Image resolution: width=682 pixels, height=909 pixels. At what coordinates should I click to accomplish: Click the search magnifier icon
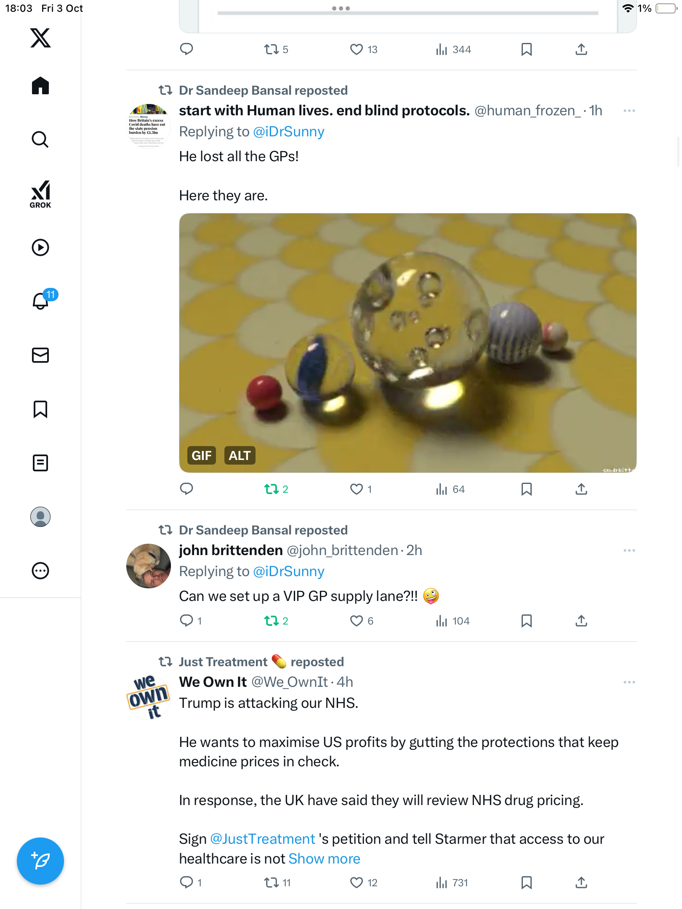(40, 139)
